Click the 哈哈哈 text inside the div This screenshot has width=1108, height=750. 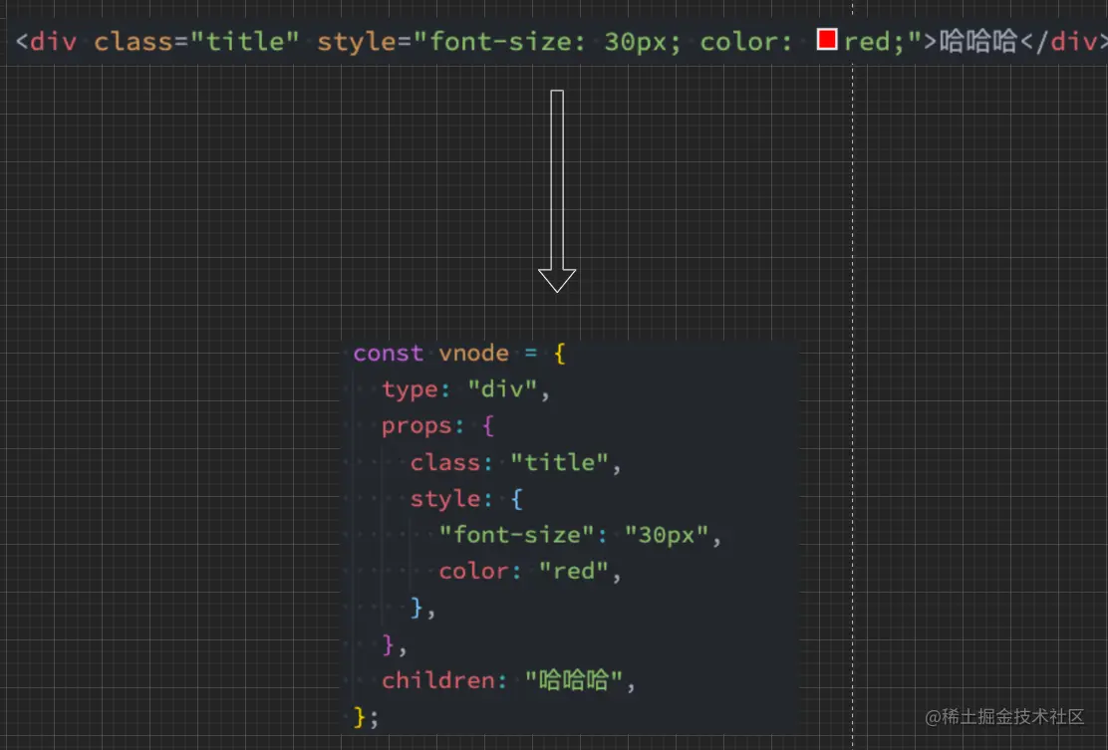[978, 41]
